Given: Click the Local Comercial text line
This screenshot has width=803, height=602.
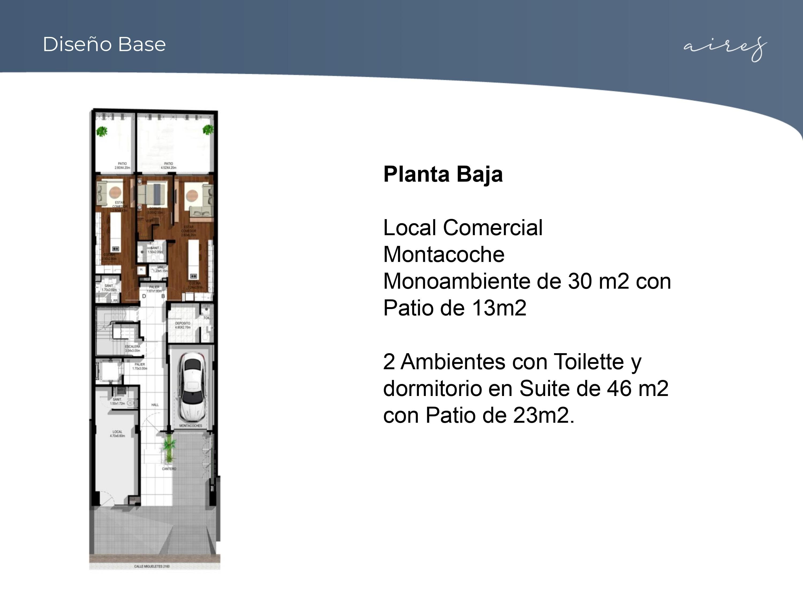Looking at the screenshot, I should [x=463, y=228].
